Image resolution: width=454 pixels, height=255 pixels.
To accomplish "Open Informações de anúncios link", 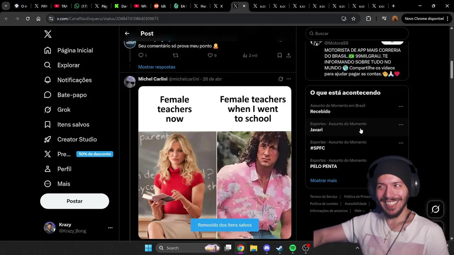I will pos(329,211).
